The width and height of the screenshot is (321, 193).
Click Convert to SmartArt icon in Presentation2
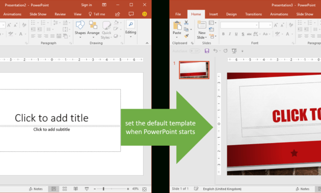pyautogui.click(x=66, y=36)
